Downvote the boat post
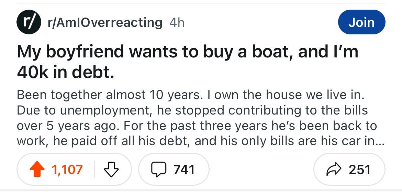This screenshot has height=195, width=402. 111,170
